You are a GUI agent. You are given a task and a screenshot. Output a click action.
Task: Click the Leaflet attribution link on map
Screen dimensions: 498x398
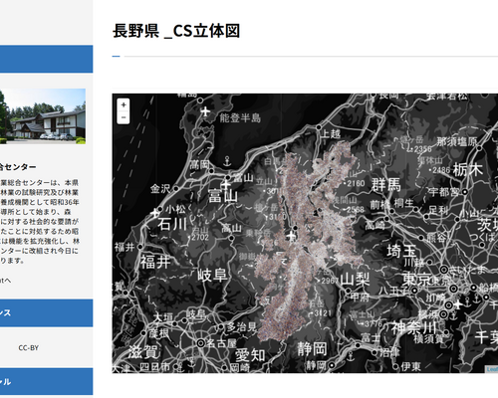tap(492, 369)
